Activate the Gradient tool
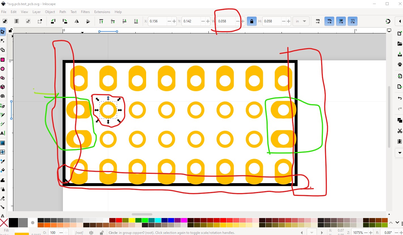Viewport: 403px width, 235px height. click(3, 143)
